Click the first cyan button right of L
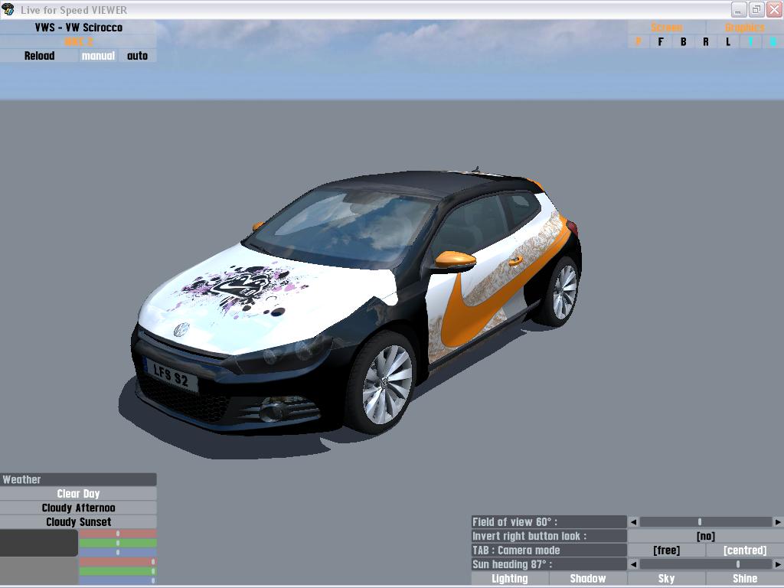784x588 pixels. [750, 42]
